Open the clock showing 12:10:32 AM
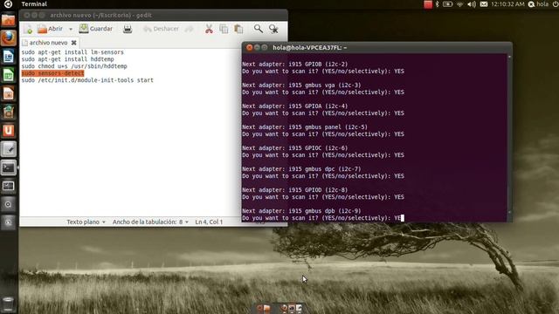 (507, 4)
